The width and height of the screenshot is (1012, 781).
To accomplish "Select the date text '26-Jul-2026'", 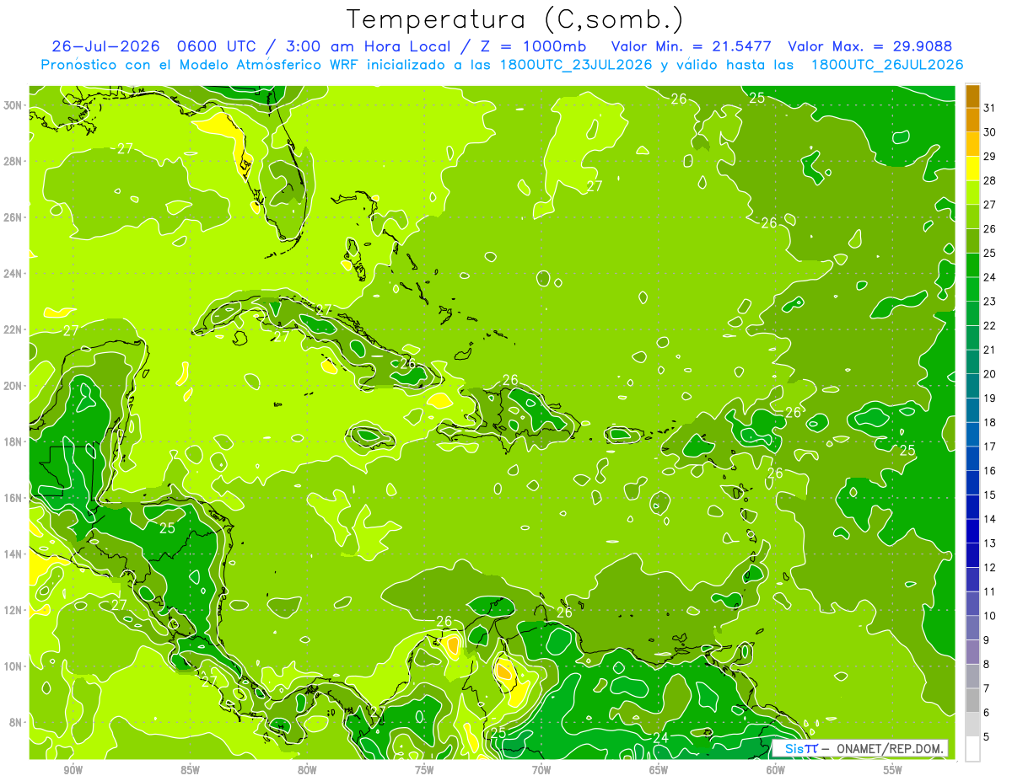I will (107, 46).
